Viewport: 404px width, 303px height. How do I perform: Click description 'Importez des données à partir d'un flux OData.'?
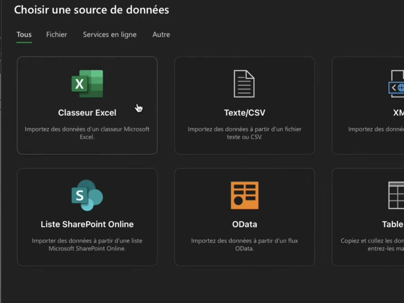coord(244,244)
